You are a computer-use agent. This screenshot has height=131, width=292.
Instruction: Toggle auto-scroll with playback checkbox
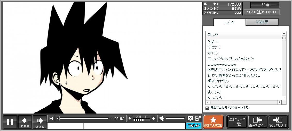tap(207, 108)
